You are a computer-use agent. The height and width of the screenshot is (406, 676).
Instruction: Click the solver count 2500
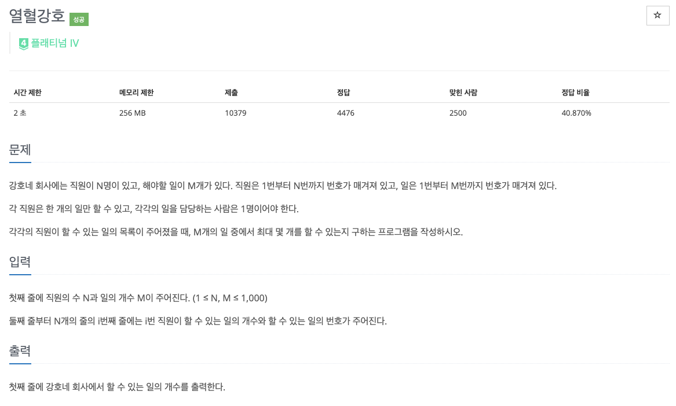tap(458, 113)
